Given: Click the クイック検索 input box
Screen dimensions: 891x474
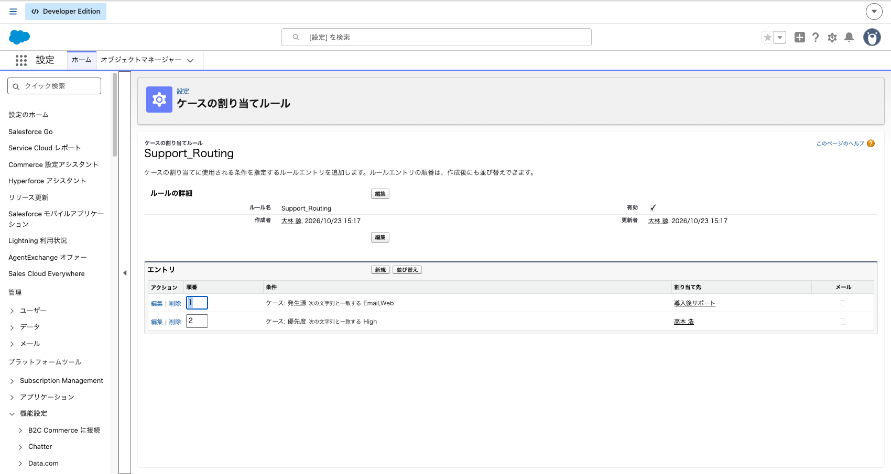Looking at the screenshot, I should [x=54, y=86].
